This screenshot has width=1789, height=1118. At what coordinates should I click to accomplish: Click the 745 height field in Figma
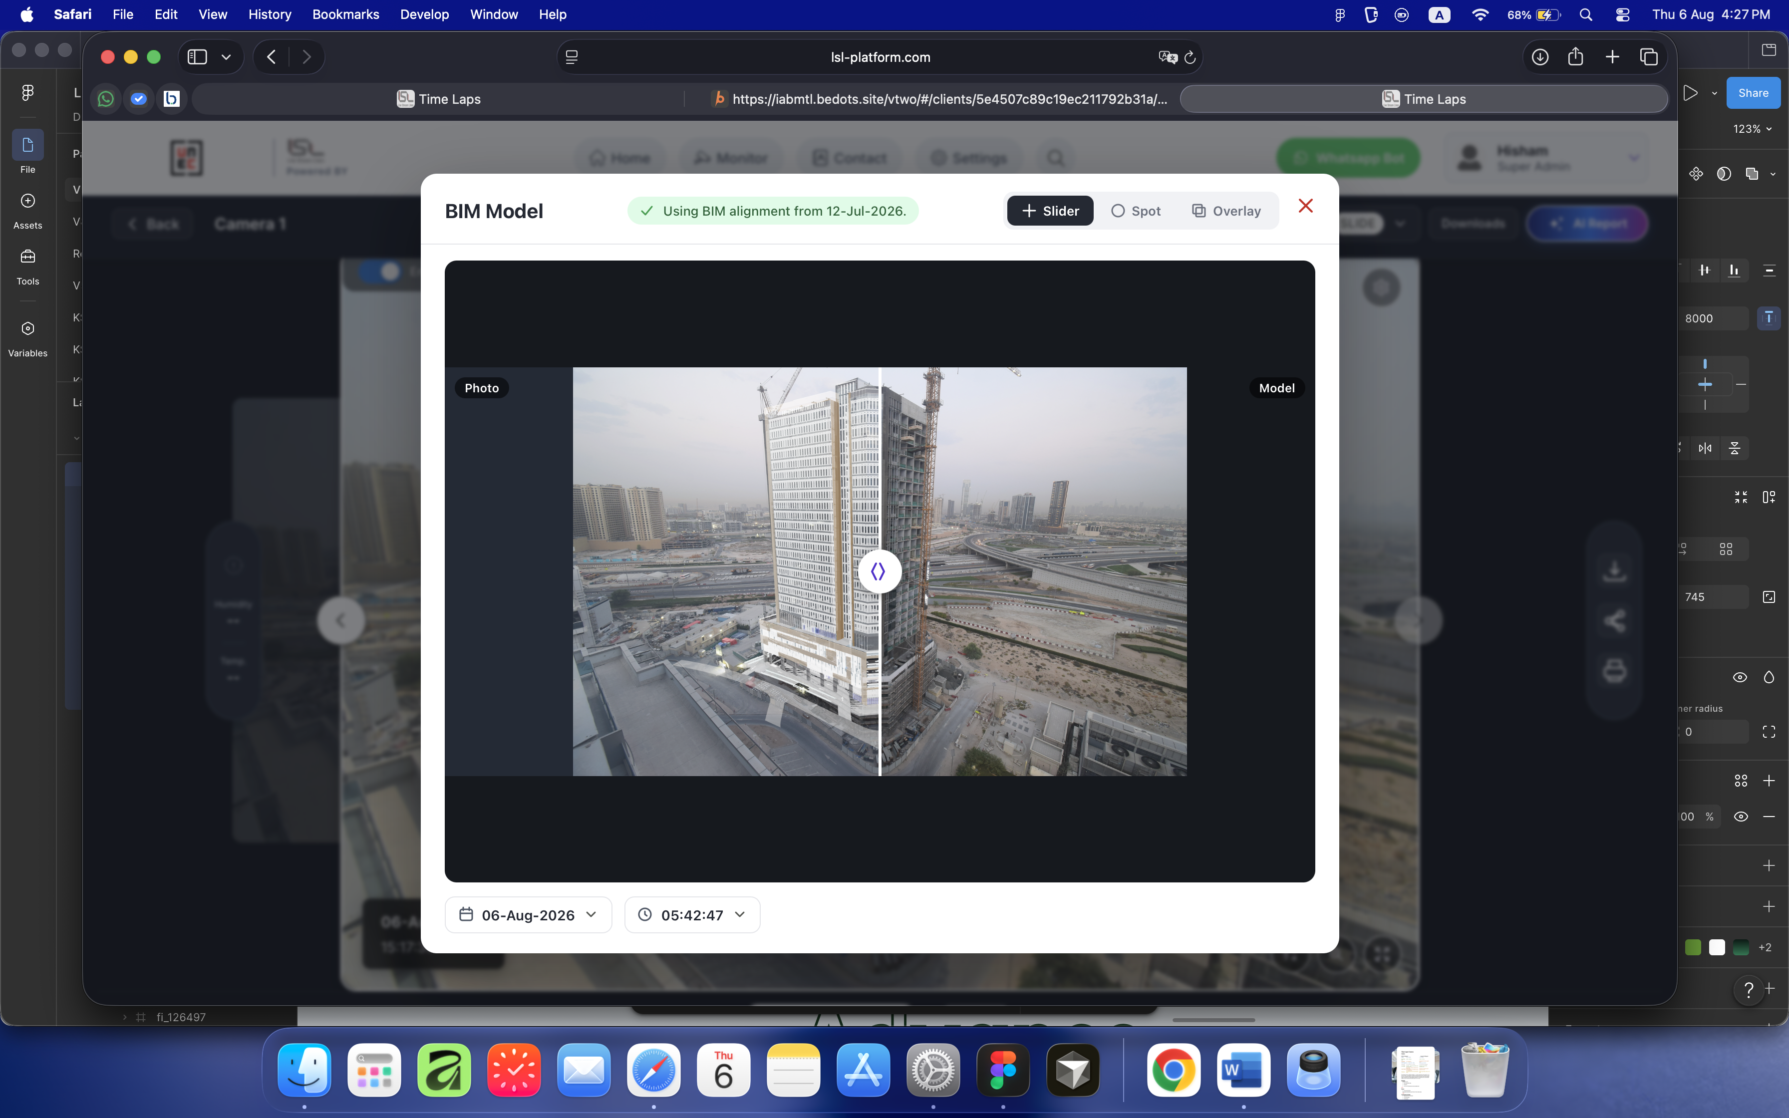pyautogui.click(x=1714, y=597)
